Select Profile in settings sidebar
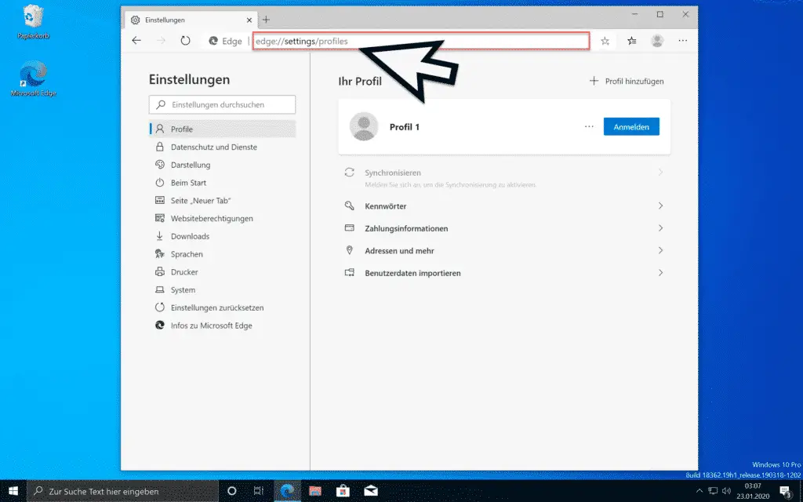Viewport: 803px width, 502px height. (x=222, y=129)
